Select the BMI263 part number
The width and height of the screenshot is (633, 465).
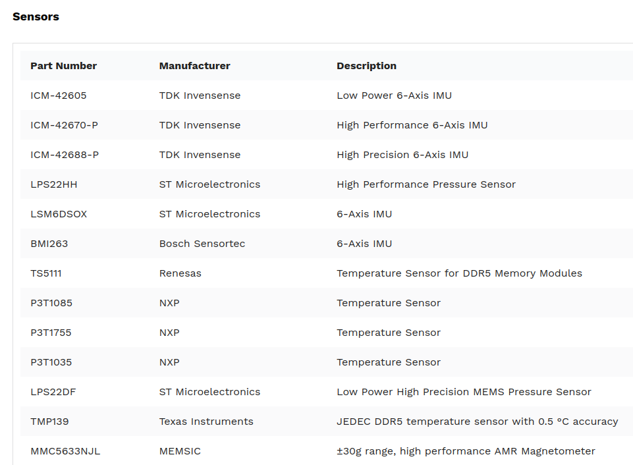tap(49, 244)
